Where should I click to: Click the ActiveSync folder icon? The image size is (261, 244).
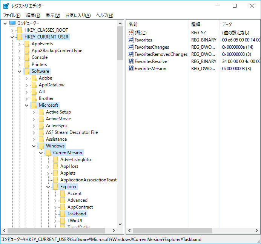(41, 126)
